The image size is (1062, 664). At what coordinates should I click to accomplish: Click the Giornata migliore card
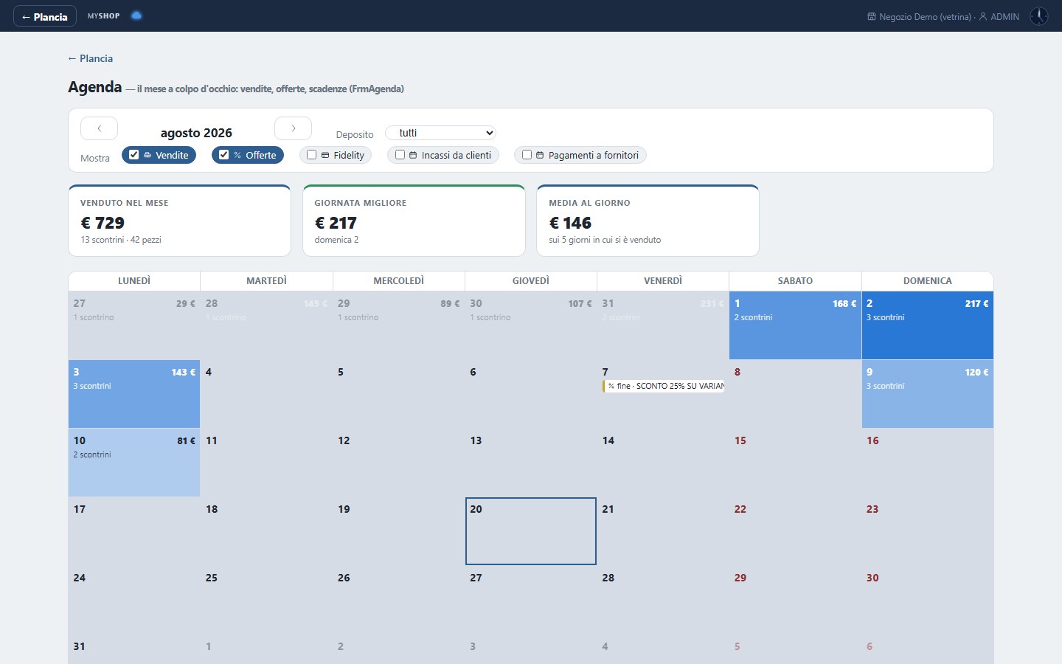tap(414, 221)
